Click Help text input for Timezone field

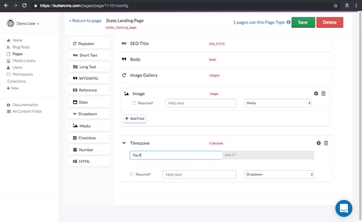199,174
